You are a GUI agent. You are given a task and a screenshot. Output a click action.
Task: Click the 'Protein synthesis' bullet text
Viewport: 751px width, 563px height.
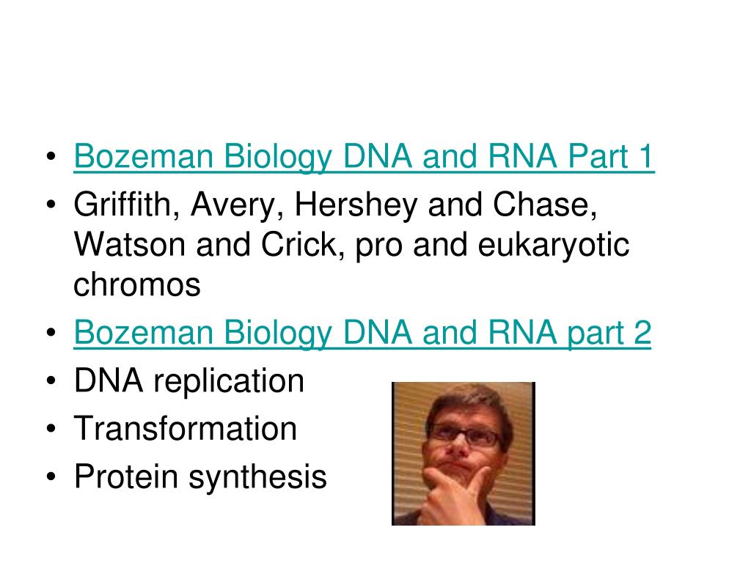point(200,477)
